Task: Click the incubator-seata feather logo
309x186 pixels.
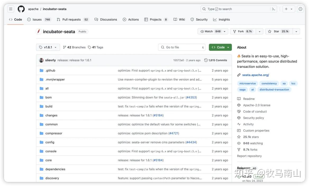Action: pos(39,31)
